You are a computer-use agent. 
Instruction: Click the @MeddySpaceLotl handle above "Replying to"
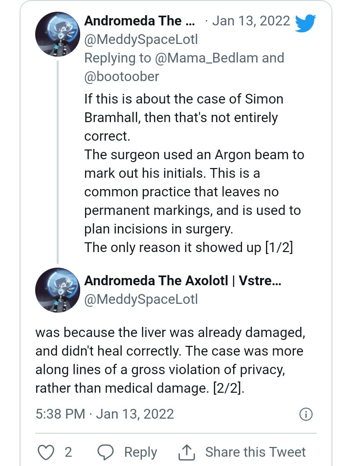coord(141,39)
